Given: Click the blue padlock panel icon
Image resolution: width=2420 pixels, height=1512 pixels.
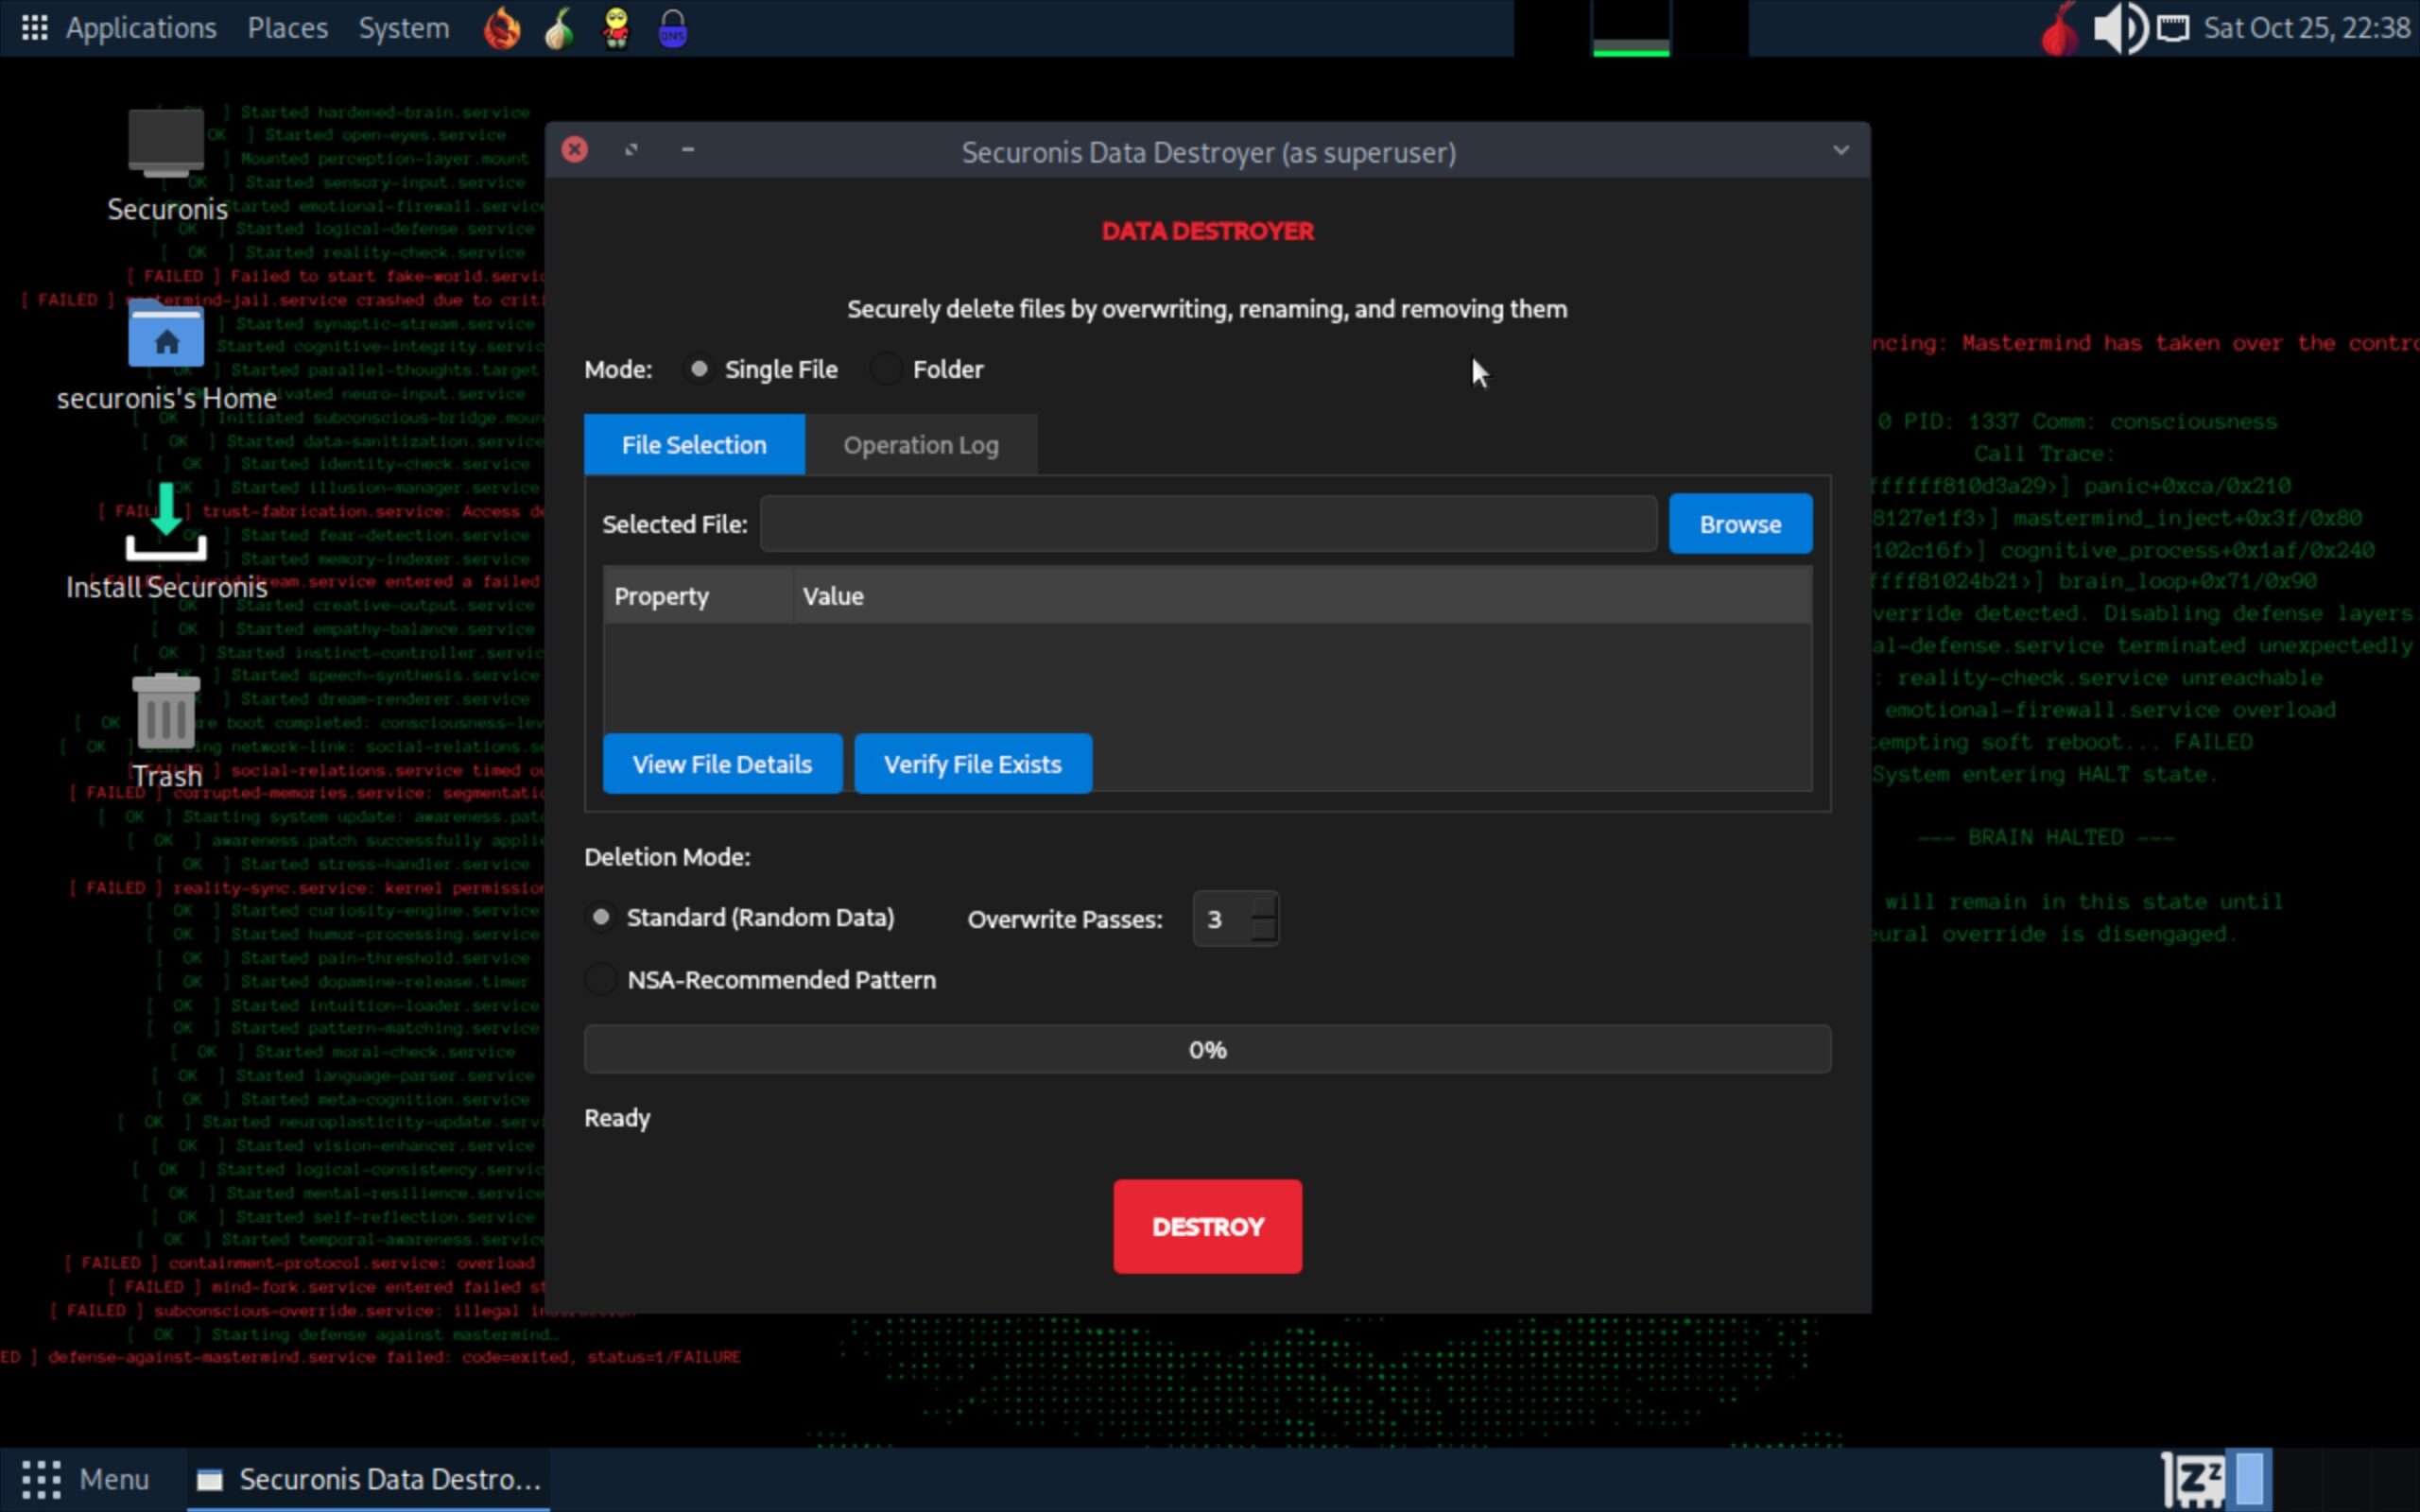Looking at the screenshot, I should [x=673, y=28].
